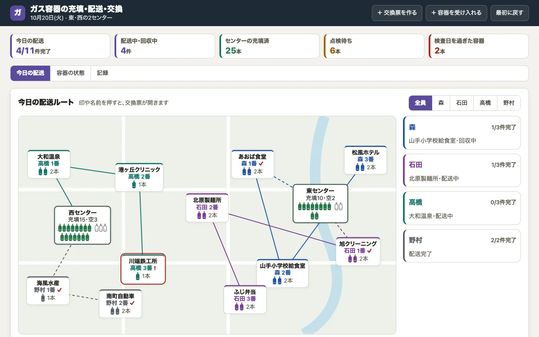Open the 大和温泉 delivery marker

pyautogui.click(x=49, y=164)
